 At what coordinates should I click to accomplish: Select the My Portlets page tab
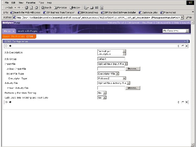point(18,36)
